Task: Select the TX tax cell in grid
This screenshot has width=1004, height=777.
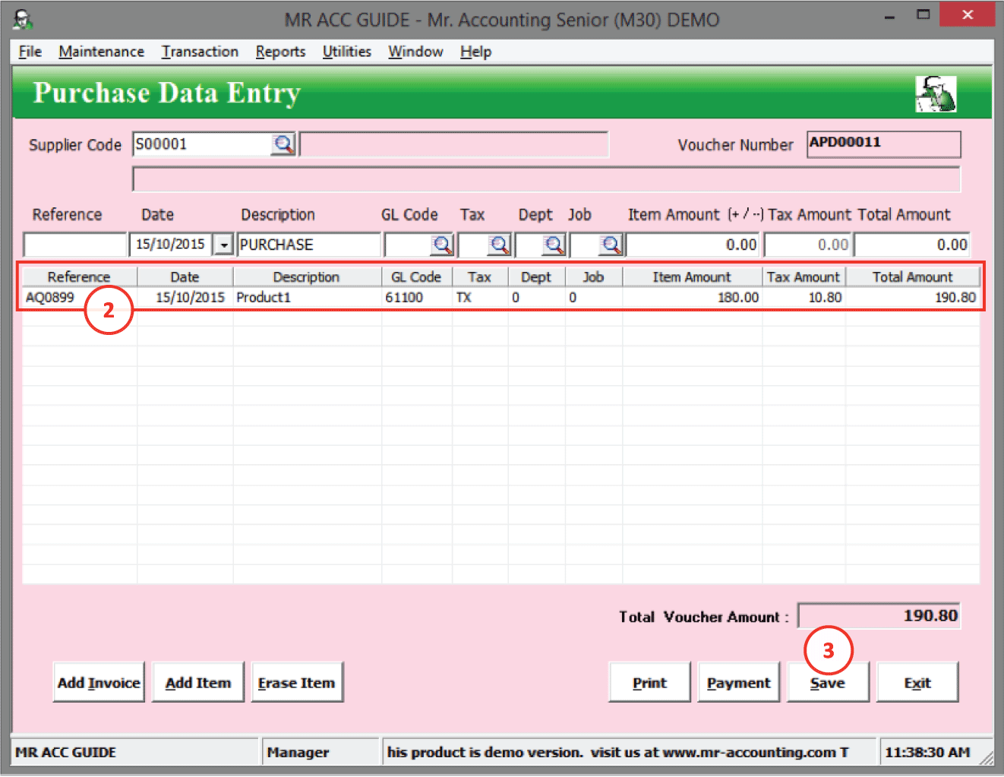Action: (x=480, y=297)
